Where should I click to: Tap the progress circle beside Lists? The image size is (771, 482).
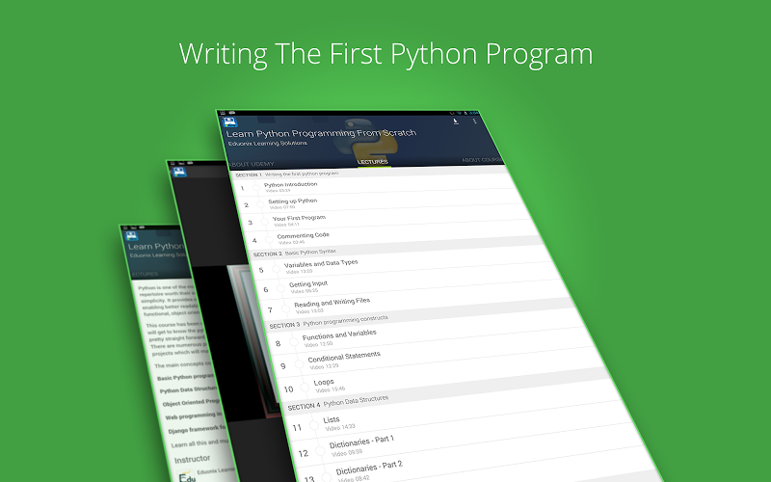(314, 426)
